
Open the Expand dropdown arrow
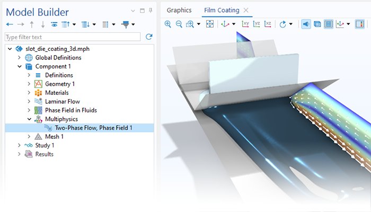click(94, 24)
